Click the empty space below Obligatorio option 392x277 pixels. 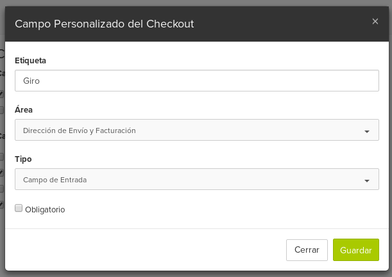[197, 221]
